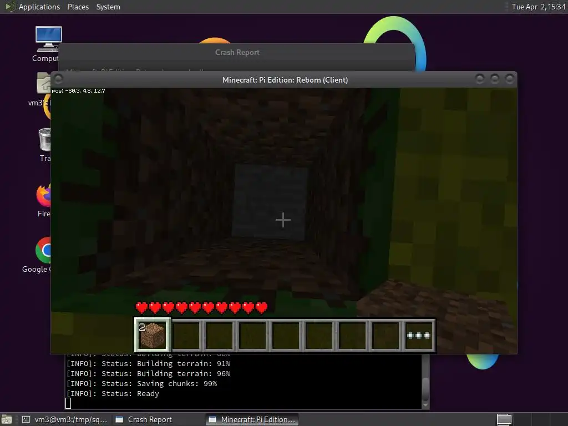Select the fifth hotbar slot
The image size is (568, 426).
coord(286,335)
